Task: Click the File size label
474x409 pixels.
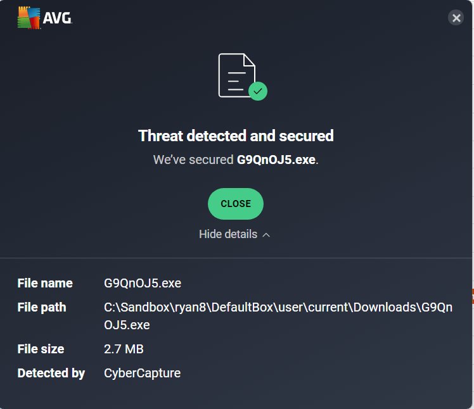Action: point(41,349)
